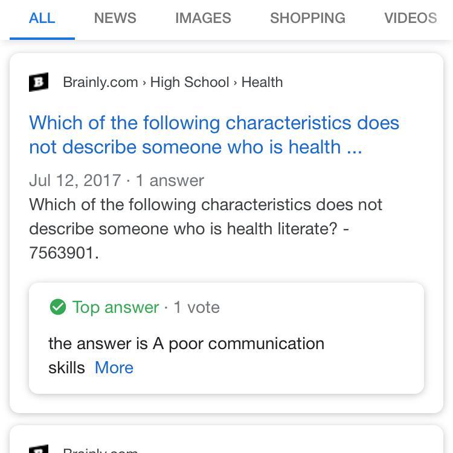
Task: Expand the answer with the More link
Action: pos(114,368)
